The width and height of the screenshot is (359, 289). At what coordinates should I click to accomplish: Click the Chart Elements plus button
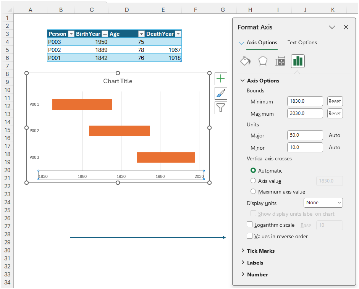coord(221,79)
